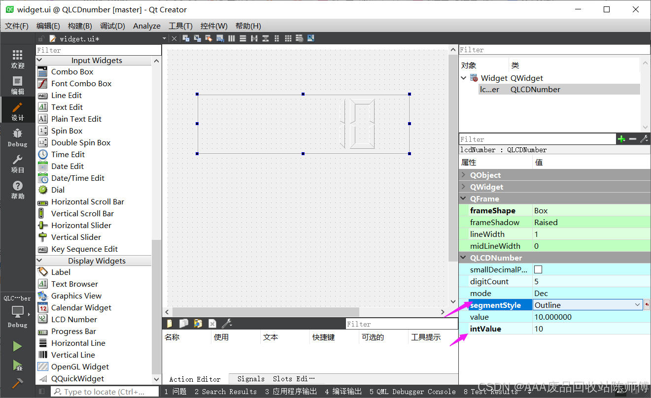Image resolution: width=651 pixels, height=398 pixels.
Task: Open Action Editor configure wrench menu
Action: click(x=227, y=324)
